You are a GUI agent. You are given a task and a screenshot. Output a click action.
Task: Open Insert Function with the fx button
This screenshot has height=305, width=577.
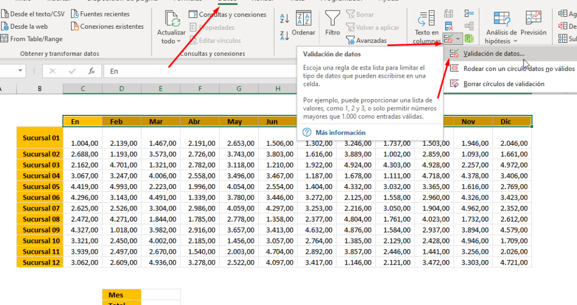pyautogui.click(x=92, y=71)
